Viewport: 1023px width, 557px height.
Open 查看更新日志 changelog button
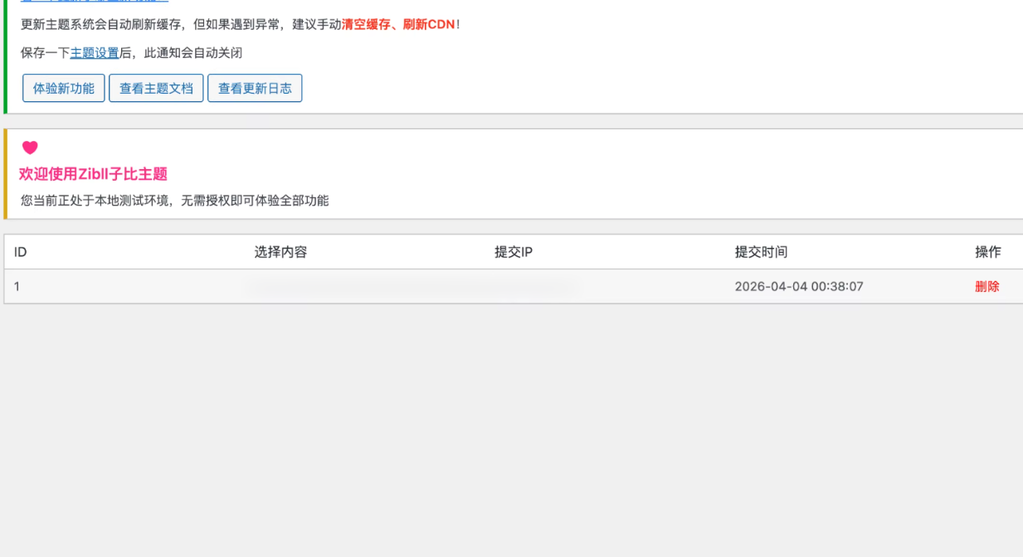click(255, 88)
